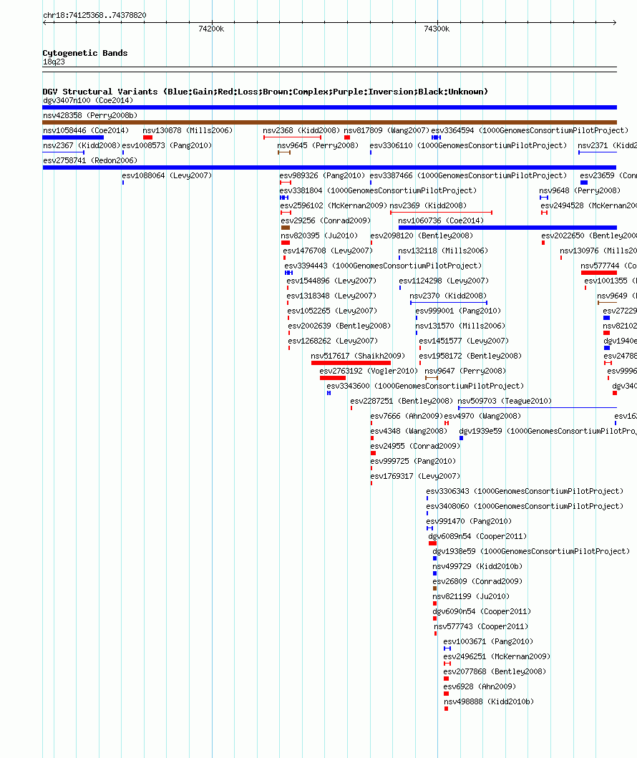
Task: Select esv2596102 (McKernan2009) variant
Action: pyautogui.click(x=334, y=205)
